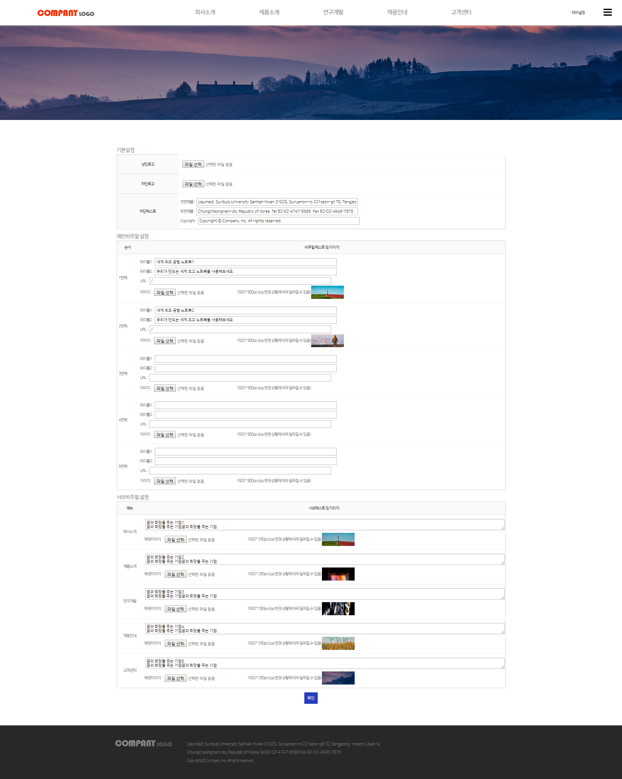The height and width of the screenshot is (779, 622).
Task: Choose file for 상단로고
Action: [x=193, y=164]
